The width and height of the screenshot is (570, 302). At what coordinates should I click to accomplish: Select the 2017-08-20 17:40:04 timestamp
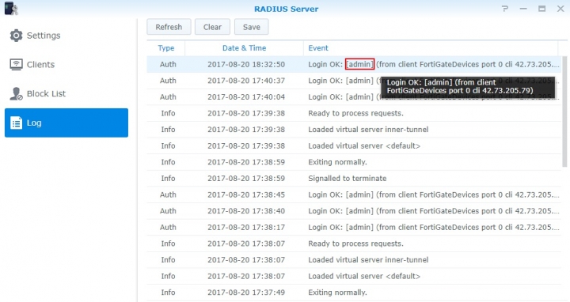pyautogui.click(x=246, y=97)
